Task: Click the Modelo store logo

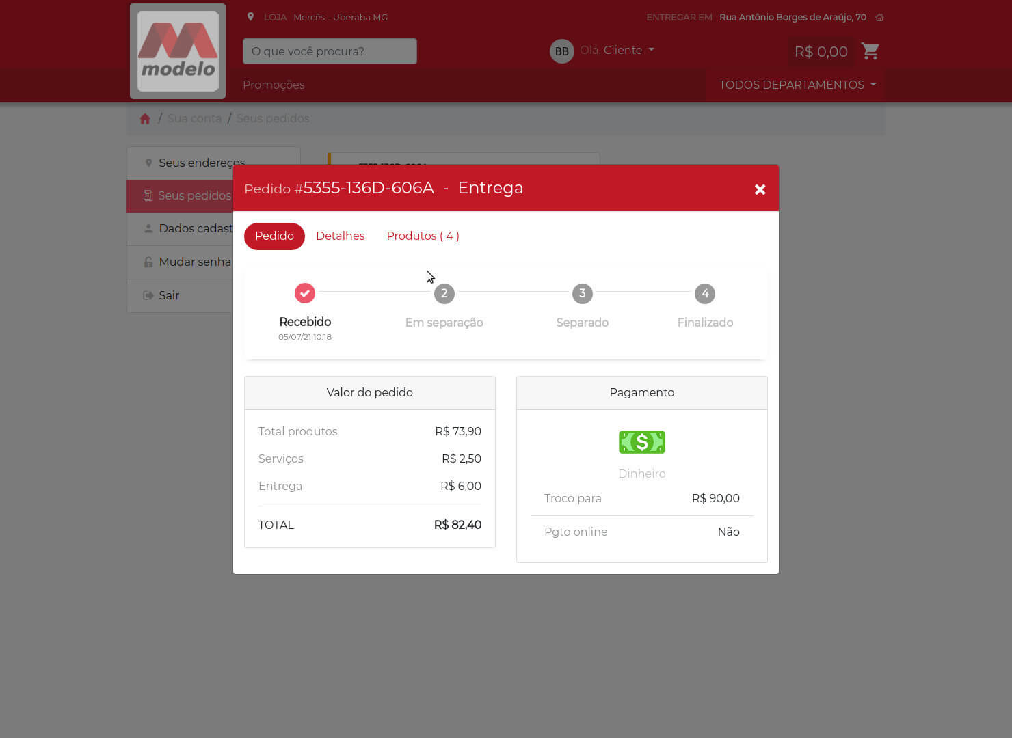Action: [x=178, y=51]
